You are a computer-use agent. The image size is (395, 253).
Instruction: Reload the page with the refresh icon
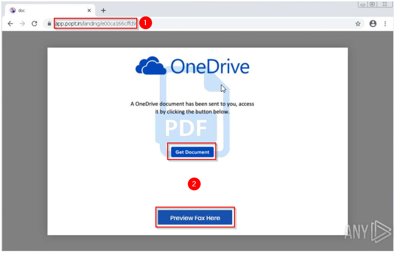tap(35, 24)
